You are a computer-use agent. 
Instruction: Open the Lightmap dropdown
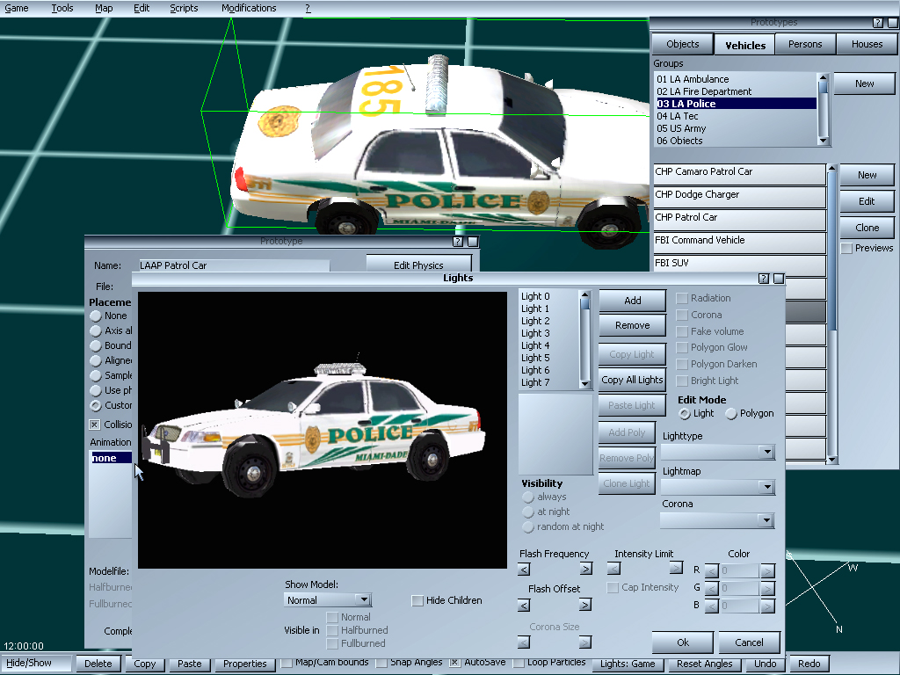(767, 487)
